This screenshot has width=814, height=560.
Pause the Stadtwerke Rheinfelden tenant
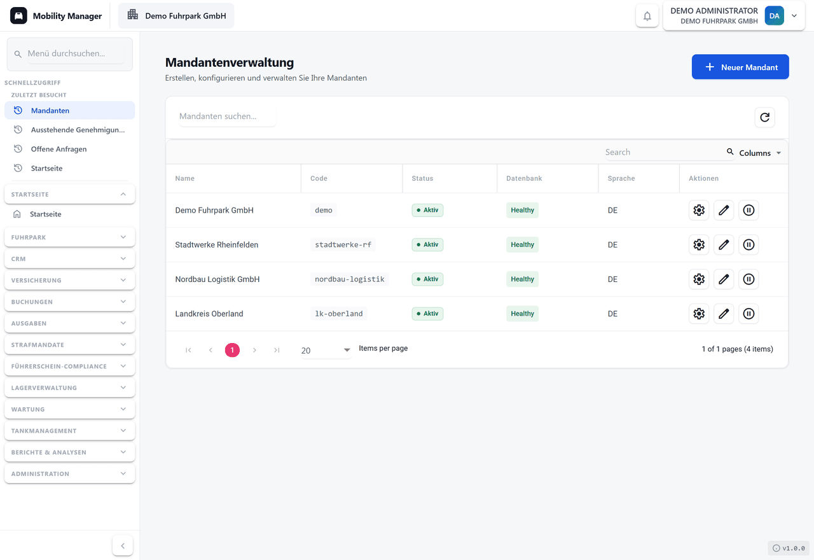[748, 244]
